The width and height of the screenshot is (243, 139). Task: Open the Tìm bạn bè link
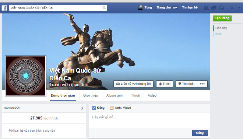(x=190, y=7)
